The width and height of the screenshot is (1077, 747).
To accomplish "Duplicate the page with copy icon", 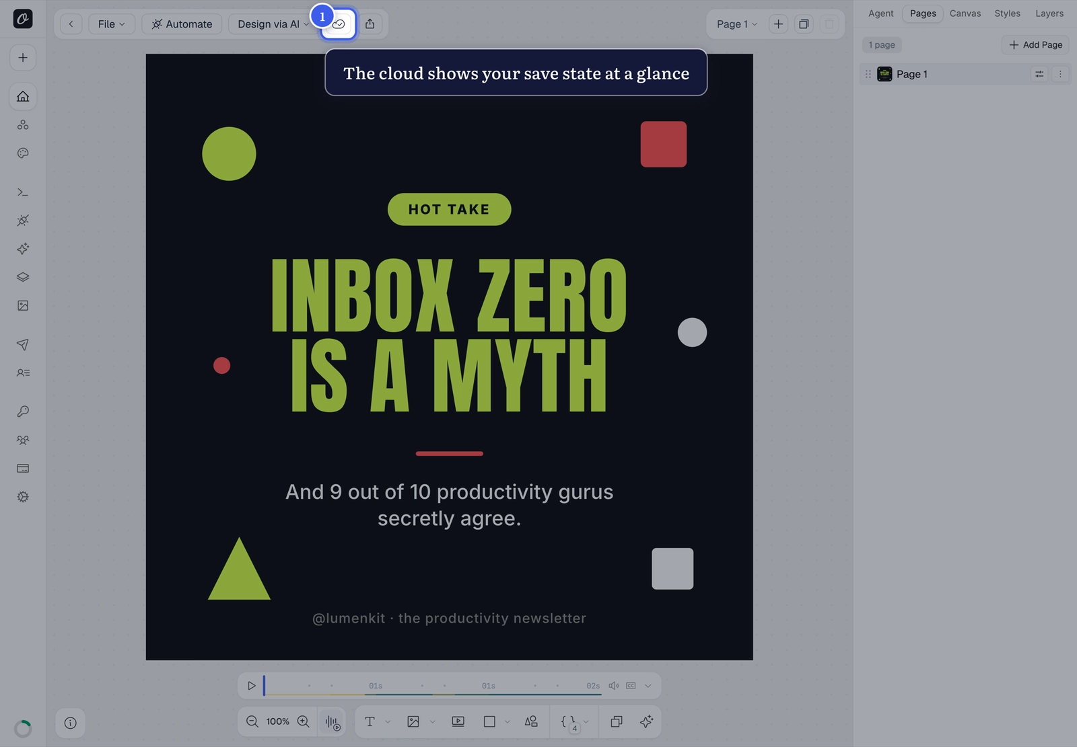I will [804, 24].
